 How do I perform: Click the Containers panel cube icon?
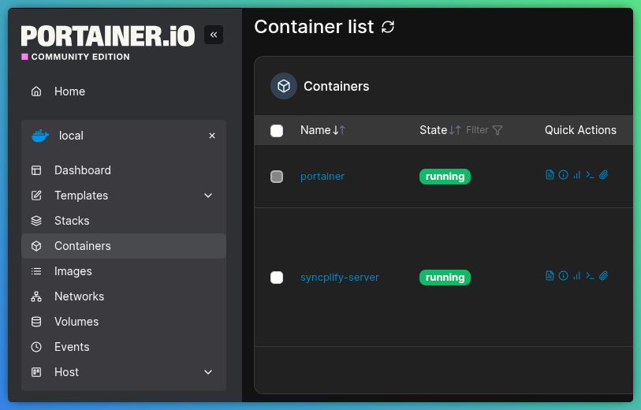pos(284,86)
